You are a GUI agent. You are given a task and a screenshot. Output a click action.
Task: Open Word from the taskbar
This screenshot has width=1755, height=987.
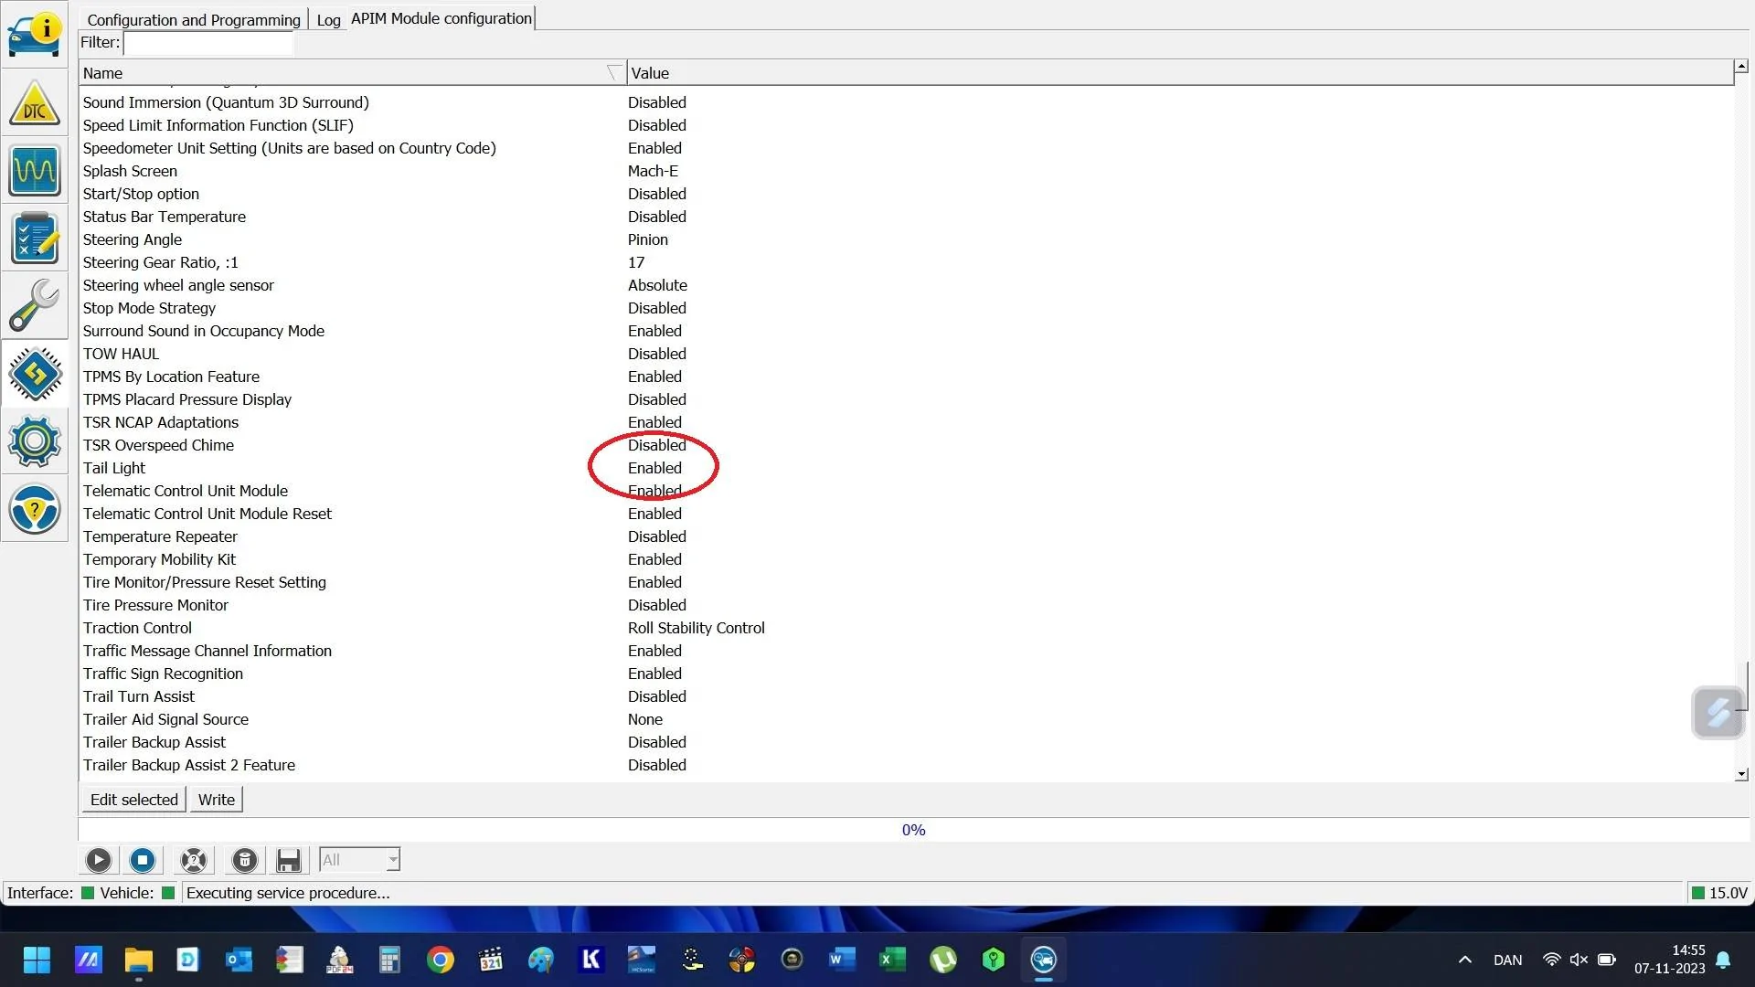842,960
